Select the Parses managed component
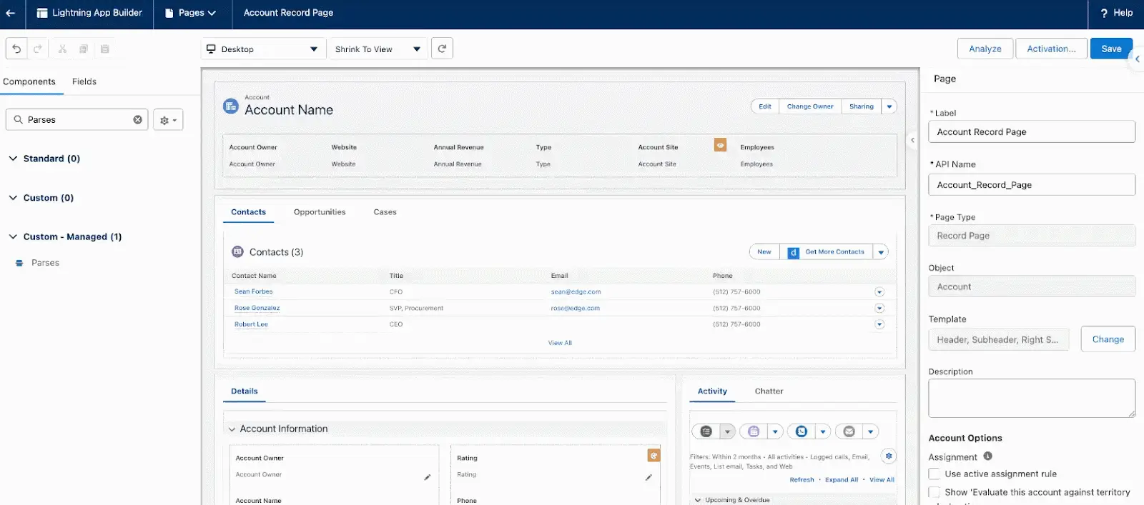1144x505 pixels. tap(45, 263)
